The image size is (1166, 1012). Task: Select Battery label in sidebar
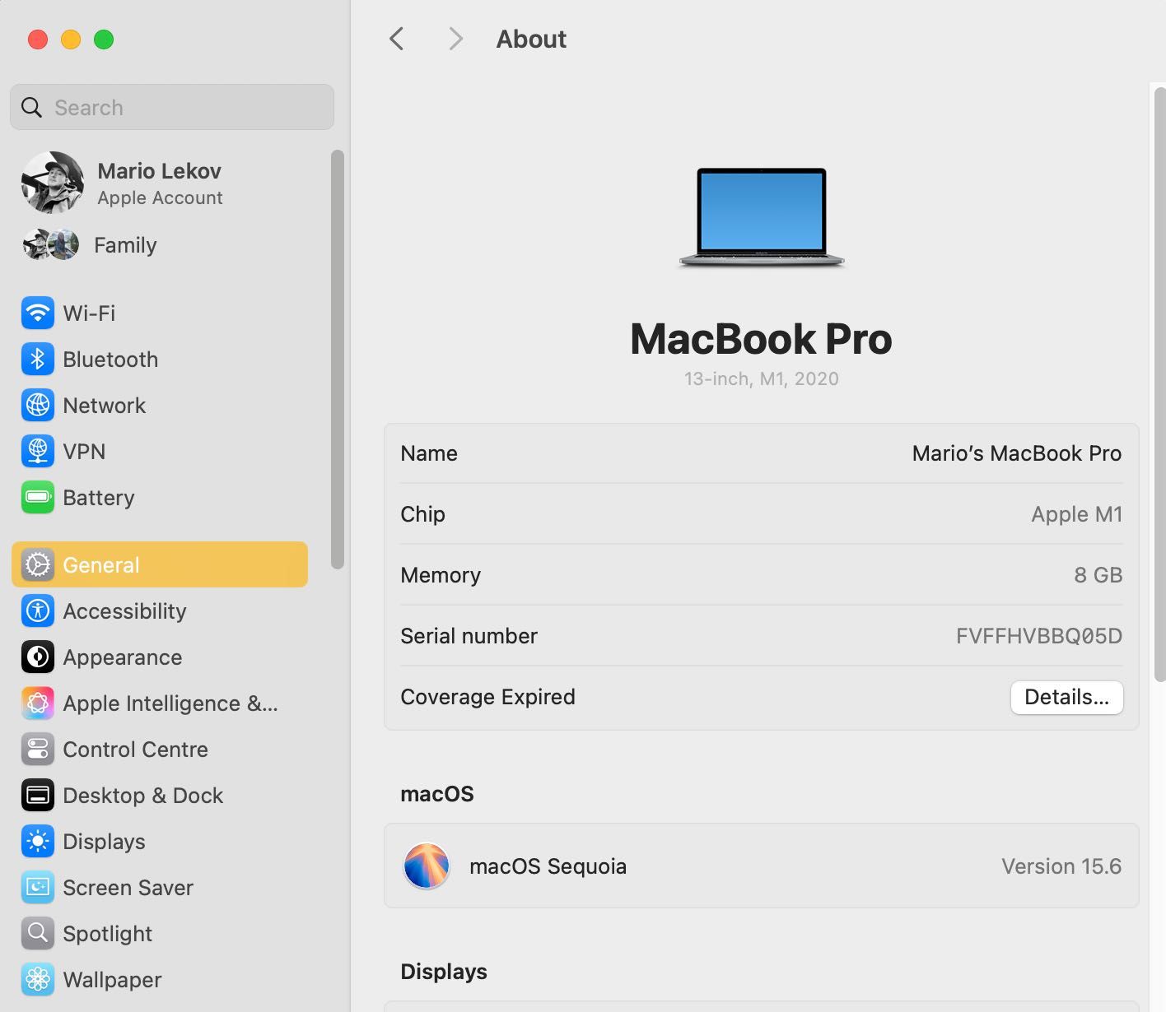click(x=99, y=498)
